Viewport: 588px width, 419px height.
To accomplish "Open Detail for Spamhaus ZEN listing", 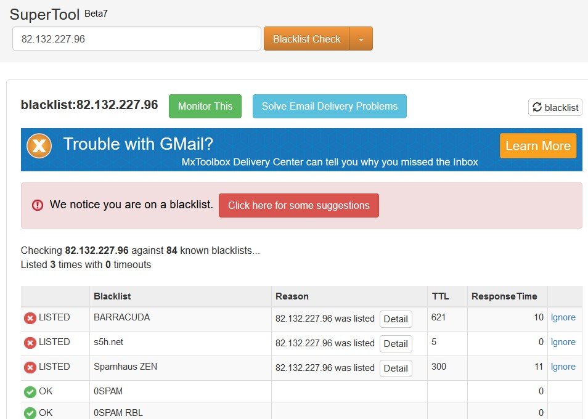I will [x=396, y=368].
